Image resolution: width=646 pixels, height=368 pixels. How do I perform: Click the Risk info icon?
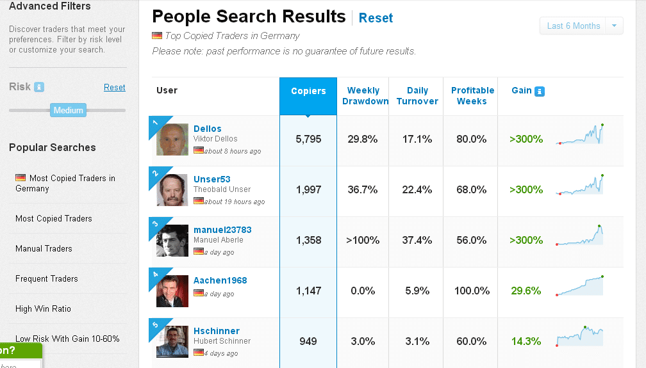[x=40, y=87]
